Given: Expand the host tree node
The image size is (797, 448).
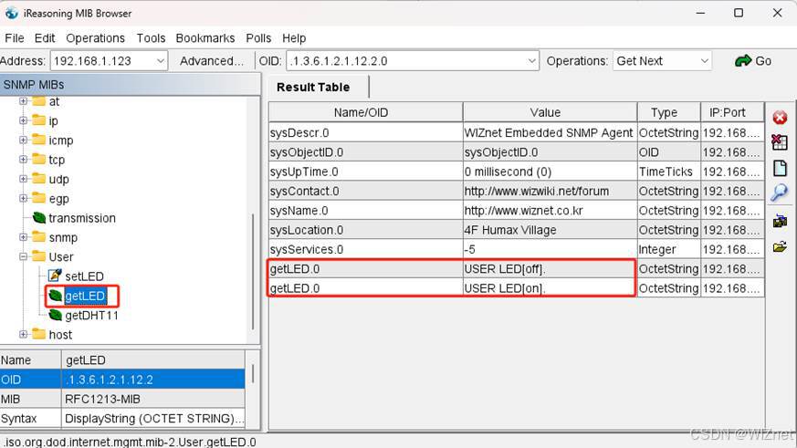Looking at the screenshot, I should click(23, 334).
